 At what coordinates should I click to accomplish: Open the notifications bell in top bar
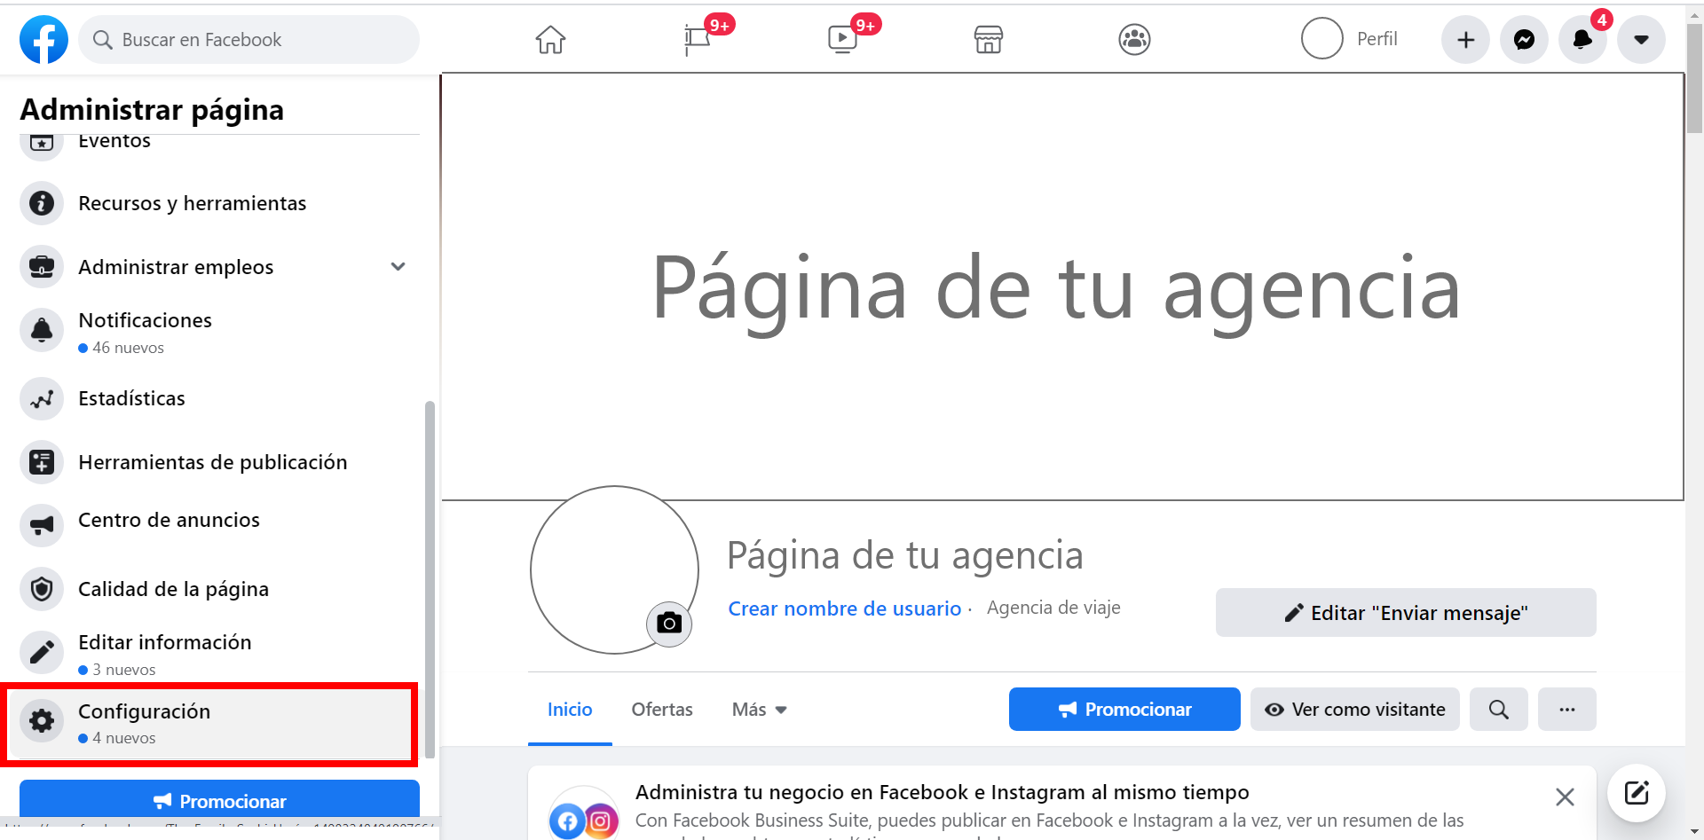(1582, 39)
